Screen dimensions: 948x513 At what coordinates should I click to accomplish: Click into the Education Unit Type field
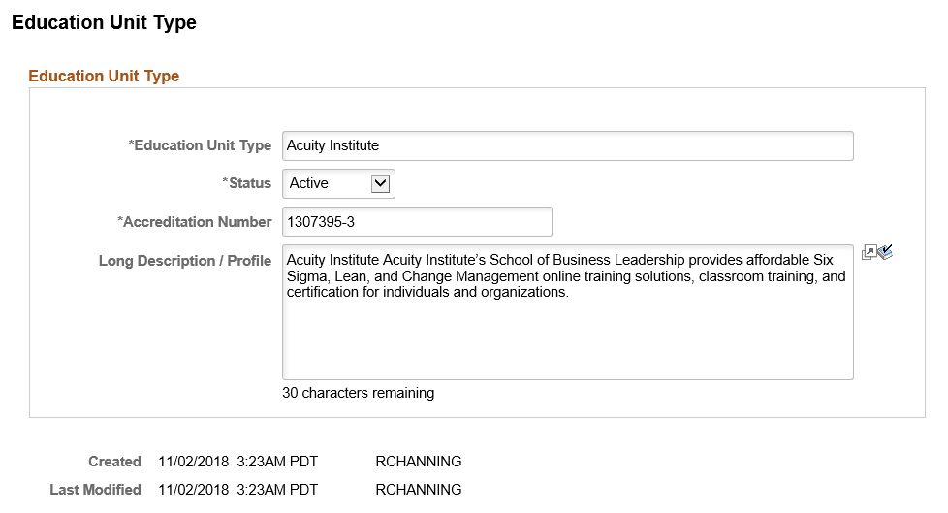[567, 145]
